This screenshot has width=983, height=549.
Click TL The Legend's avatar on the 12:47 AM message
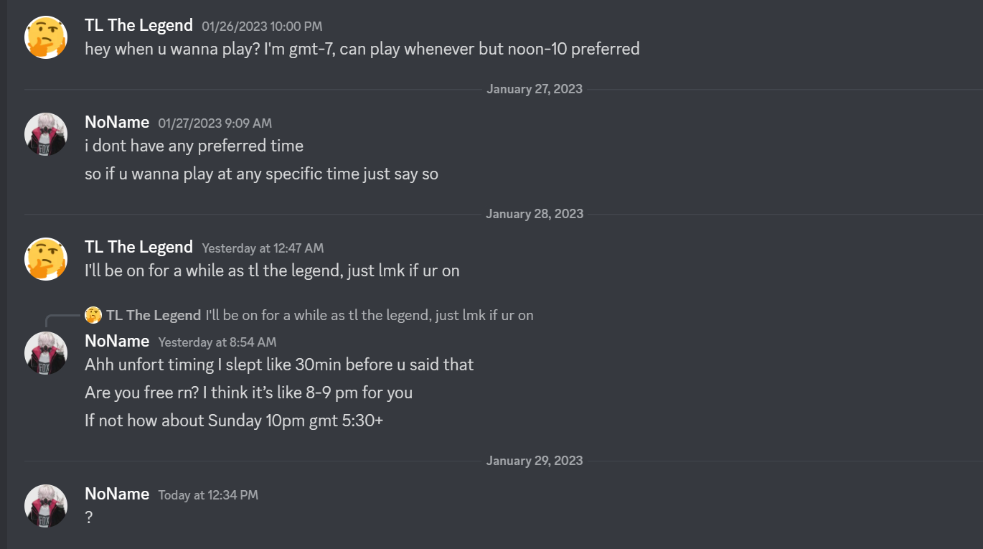(46, 259)
